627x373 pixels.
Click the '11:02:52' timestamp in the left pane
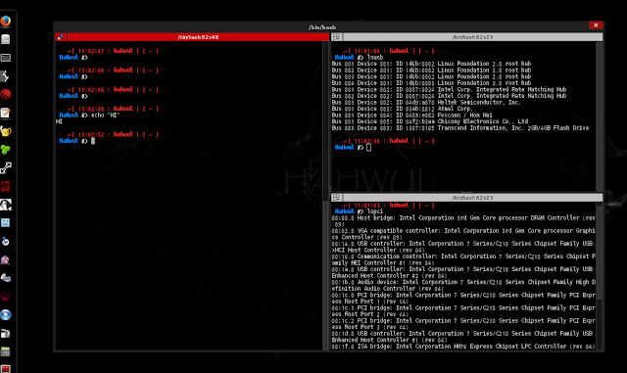click(x=91, y=135)
